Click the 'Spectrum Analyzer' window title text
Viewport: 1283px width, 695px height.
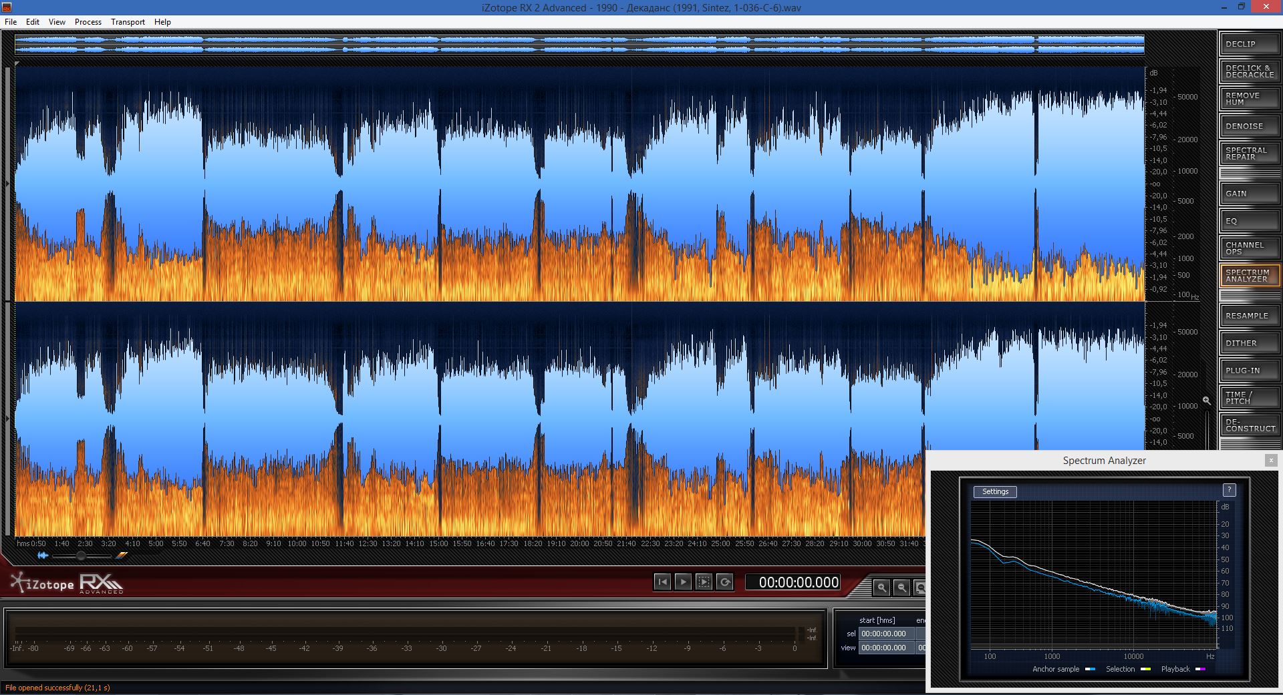click(1104, 461)
